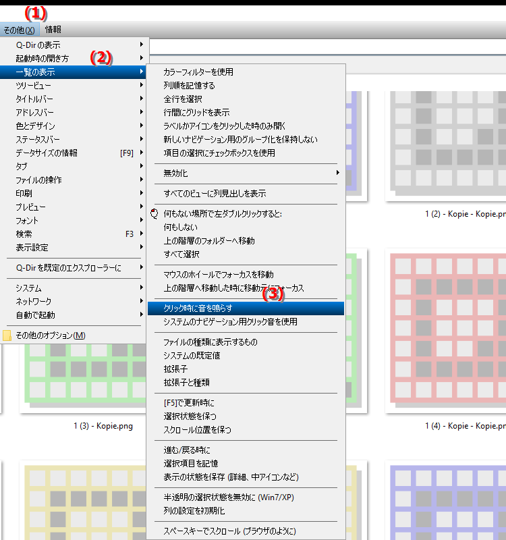Select 上の階層のフォルダーへ移動 option
506x540 pixels.
[246, 240]
